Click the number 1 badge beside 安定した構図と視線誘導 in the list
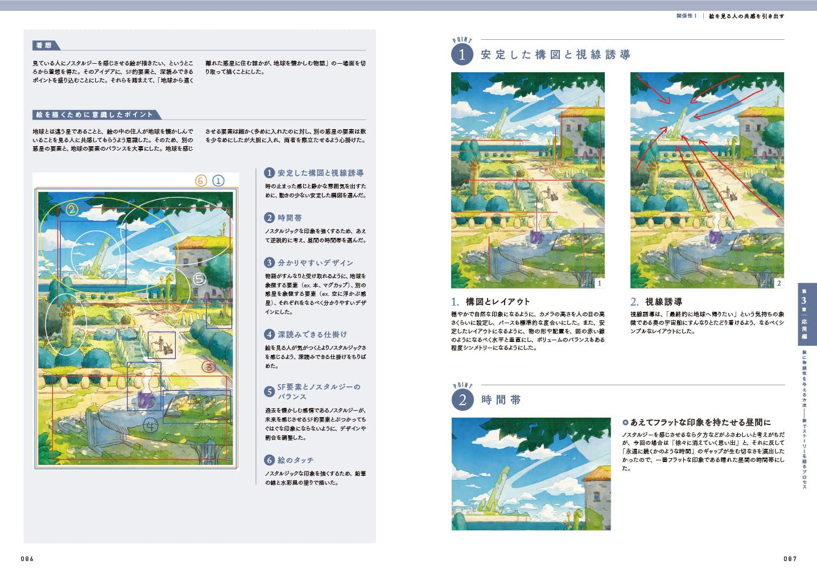Viewport: 817px width, 569px height. tap(270, 173)
